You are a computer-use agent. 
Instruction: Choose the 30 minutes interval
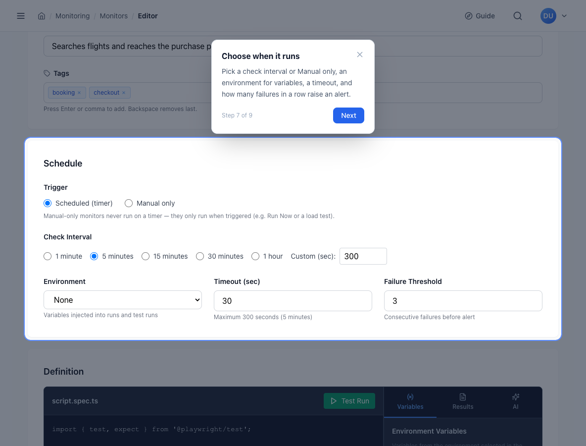pyautogui.click(x=200, y=256)
